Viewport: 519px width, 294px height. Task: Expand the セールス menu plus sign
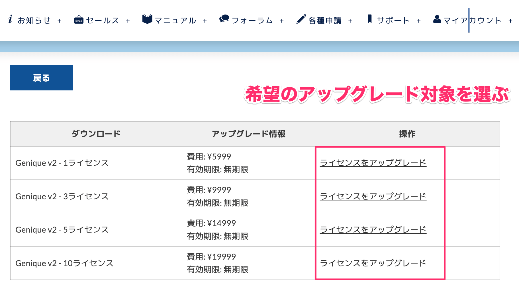pyautogui.click(x=128, y=21)
